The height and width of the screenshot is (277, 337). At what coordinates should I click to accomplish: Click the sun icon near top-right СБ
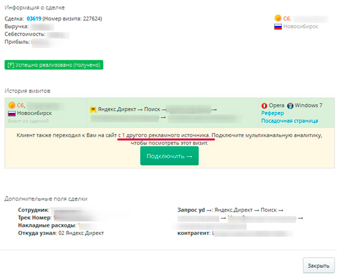pos(278,18)
